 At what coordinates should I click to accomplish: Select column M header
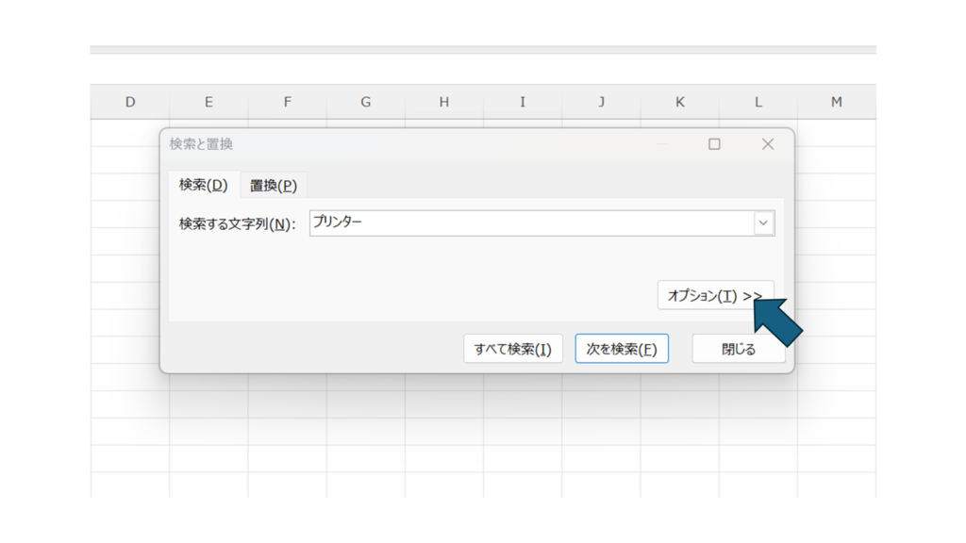coord(836,102)
